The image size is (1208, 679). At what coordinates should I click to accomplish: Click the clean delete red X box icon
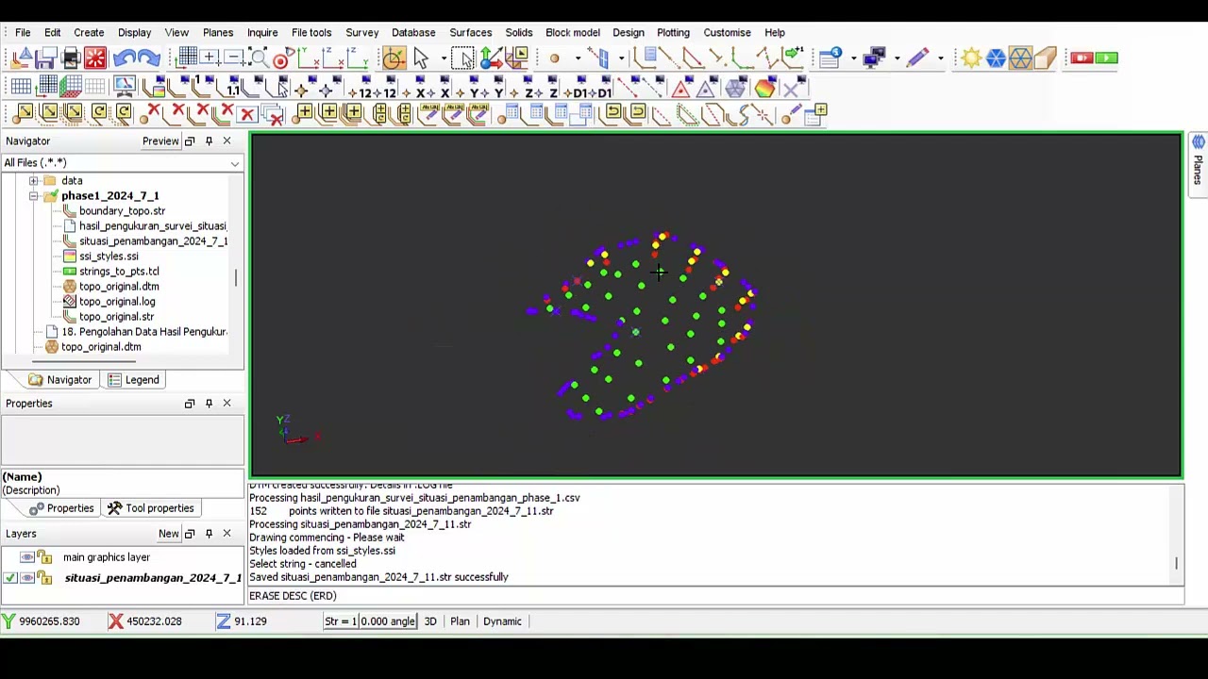click(x=246, y=115)
